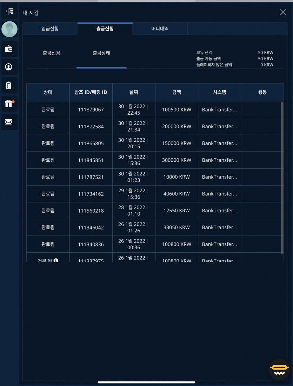Close the 내 지갑 wallet panel
The width and height of the screenshot is (293, 386).
(x=283, y=12)
